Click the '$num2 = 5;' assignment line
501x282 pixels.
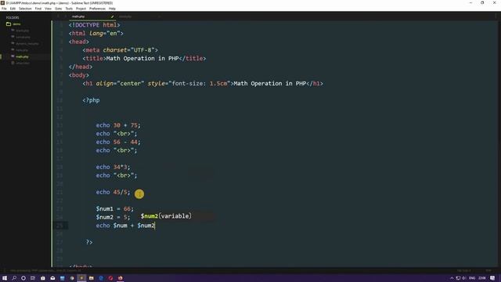tap(113, 217)
